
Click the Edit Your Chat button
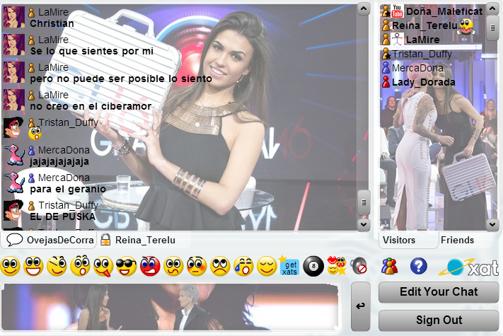[439, 291]
